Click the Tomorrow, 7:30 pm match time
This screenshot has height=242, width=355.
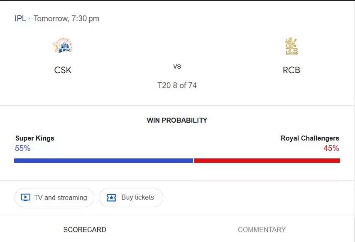pos(66,18)
